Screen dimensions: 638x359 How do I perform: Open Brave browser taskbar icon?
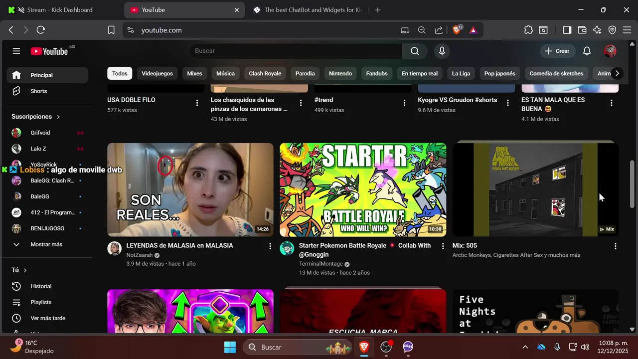(364, 347)
